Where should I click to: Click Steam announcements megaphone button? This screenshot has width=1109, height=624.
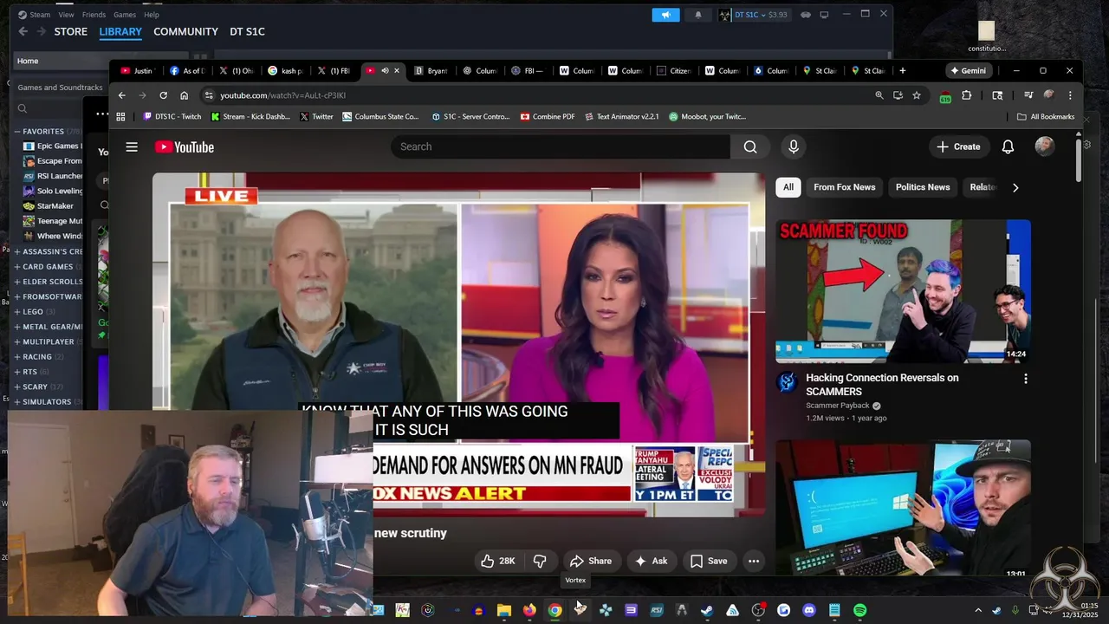pos(665,15)
